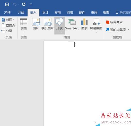Save the document with the floppy disk icon
The height and width of the screenshot is (126, 131).
pos(7,4)
